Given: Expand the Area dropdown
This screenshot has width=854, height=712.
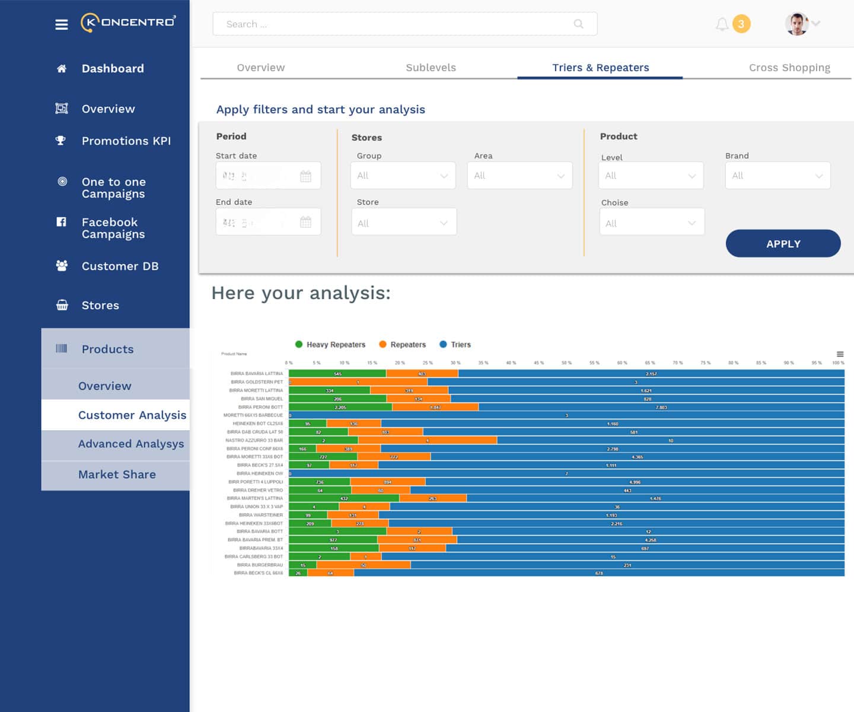Looking at the screenshot, I should (520, 176).
